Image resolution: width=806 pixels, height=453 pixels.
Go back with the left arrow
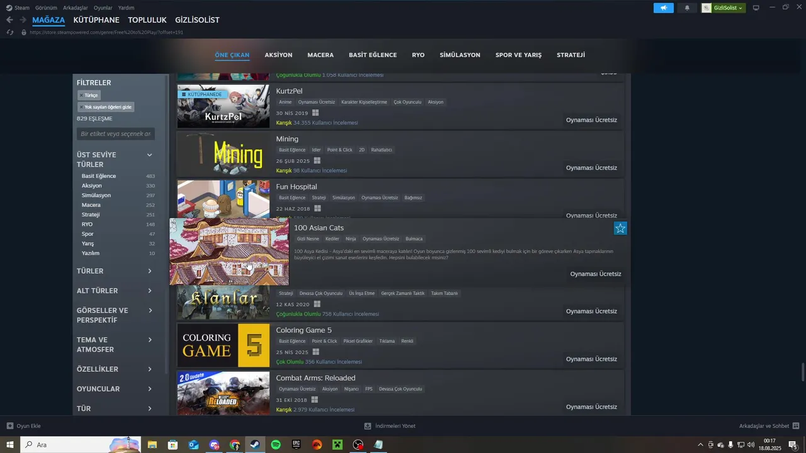(9, 20)
